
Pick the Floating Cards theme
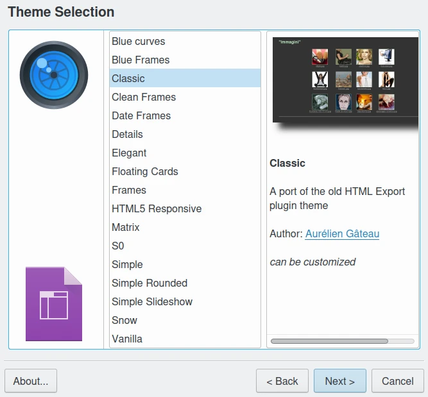click(x=145, y=171)
